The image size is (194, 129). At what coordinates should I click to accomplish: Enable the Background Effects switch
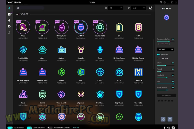pyautogui.click(x=50, y=128)
